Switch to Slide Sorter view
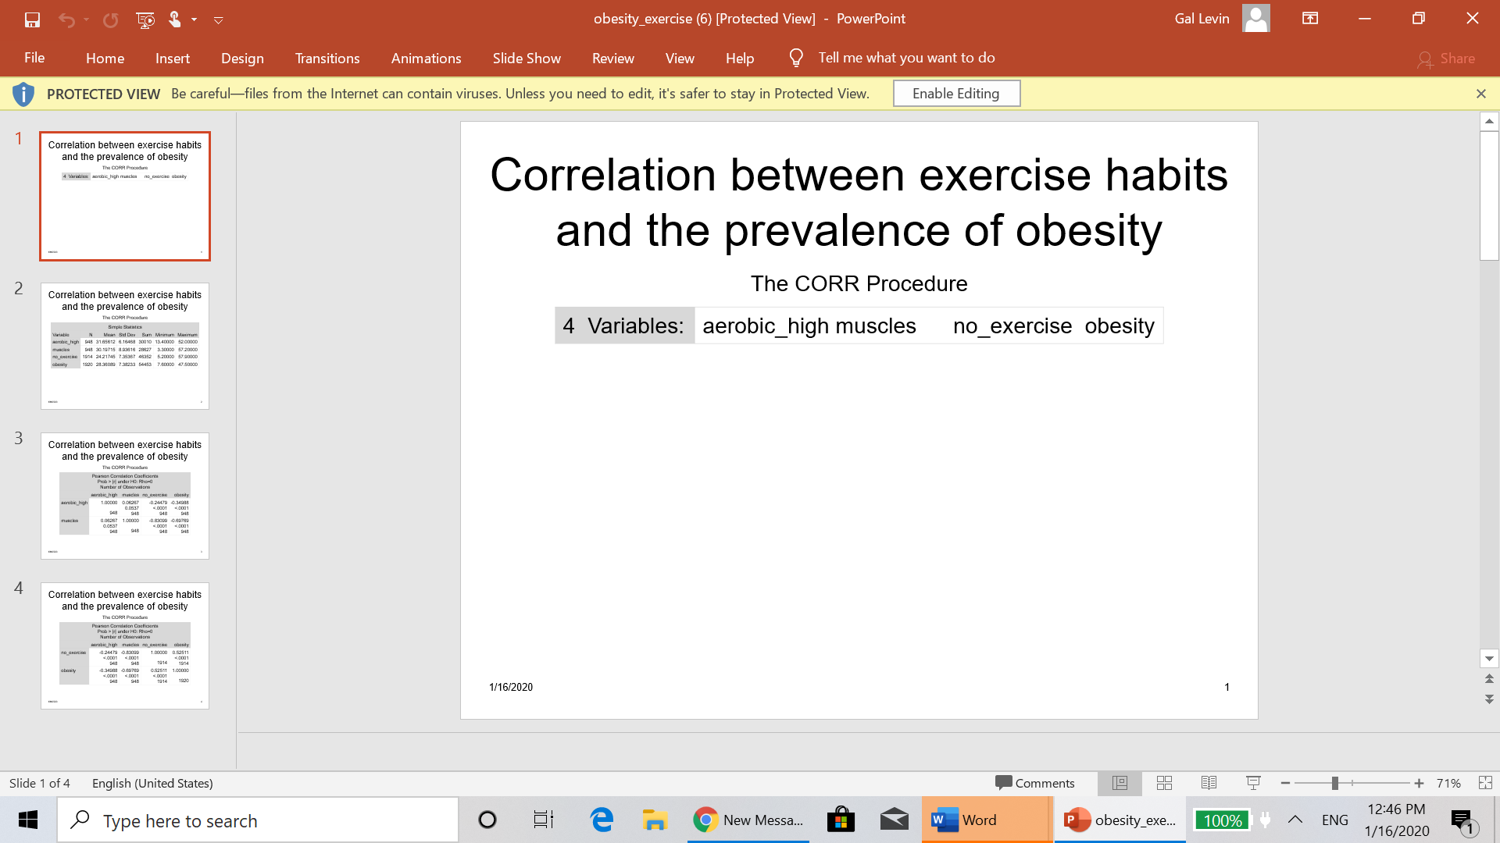Screen dimensions: 1500x843 (1164, 783)
